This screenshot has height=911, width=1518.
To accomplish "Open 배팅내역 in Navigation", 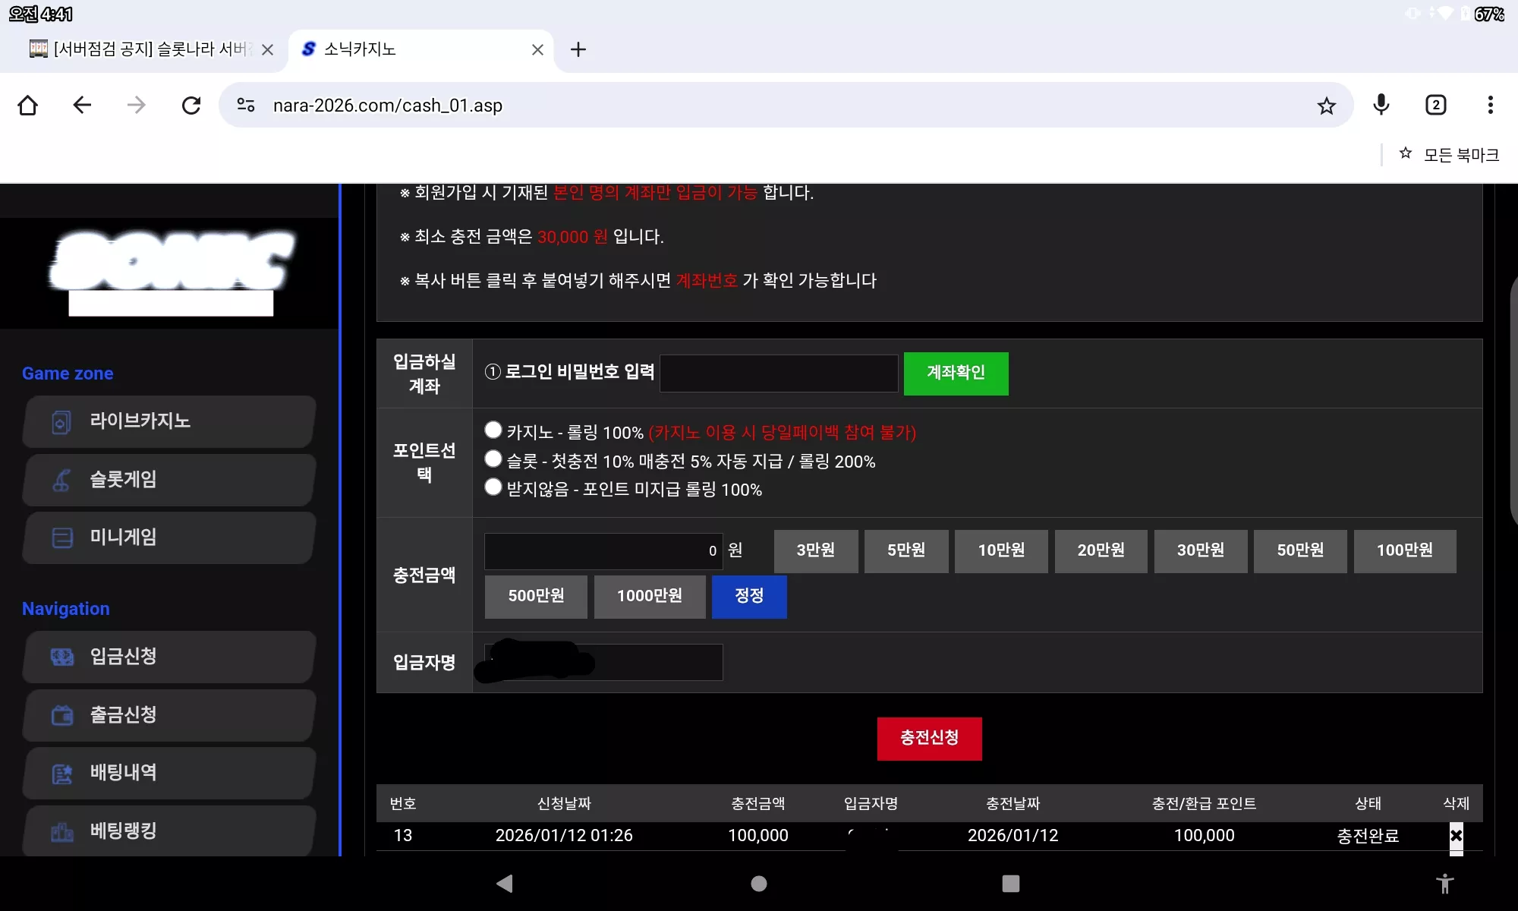I will pyautogui.click(x=169, y=773).
